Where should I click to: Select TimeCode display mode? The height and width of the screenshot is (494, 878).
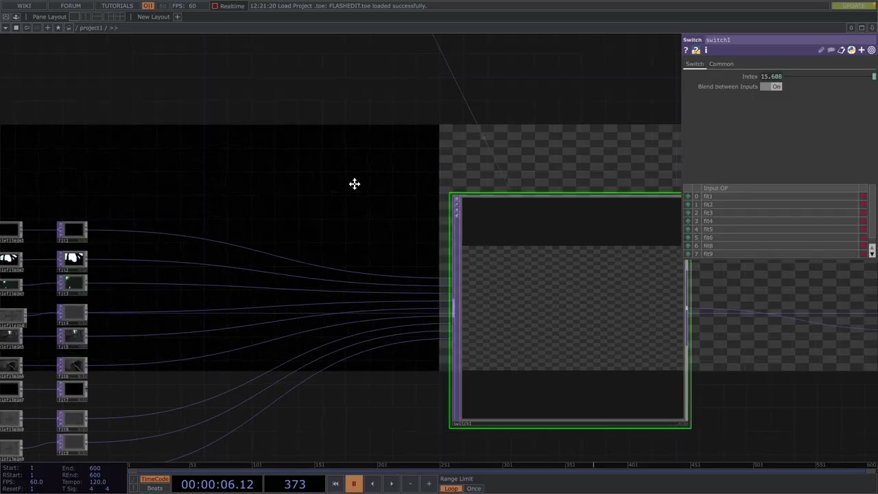(x=154, y=479)
